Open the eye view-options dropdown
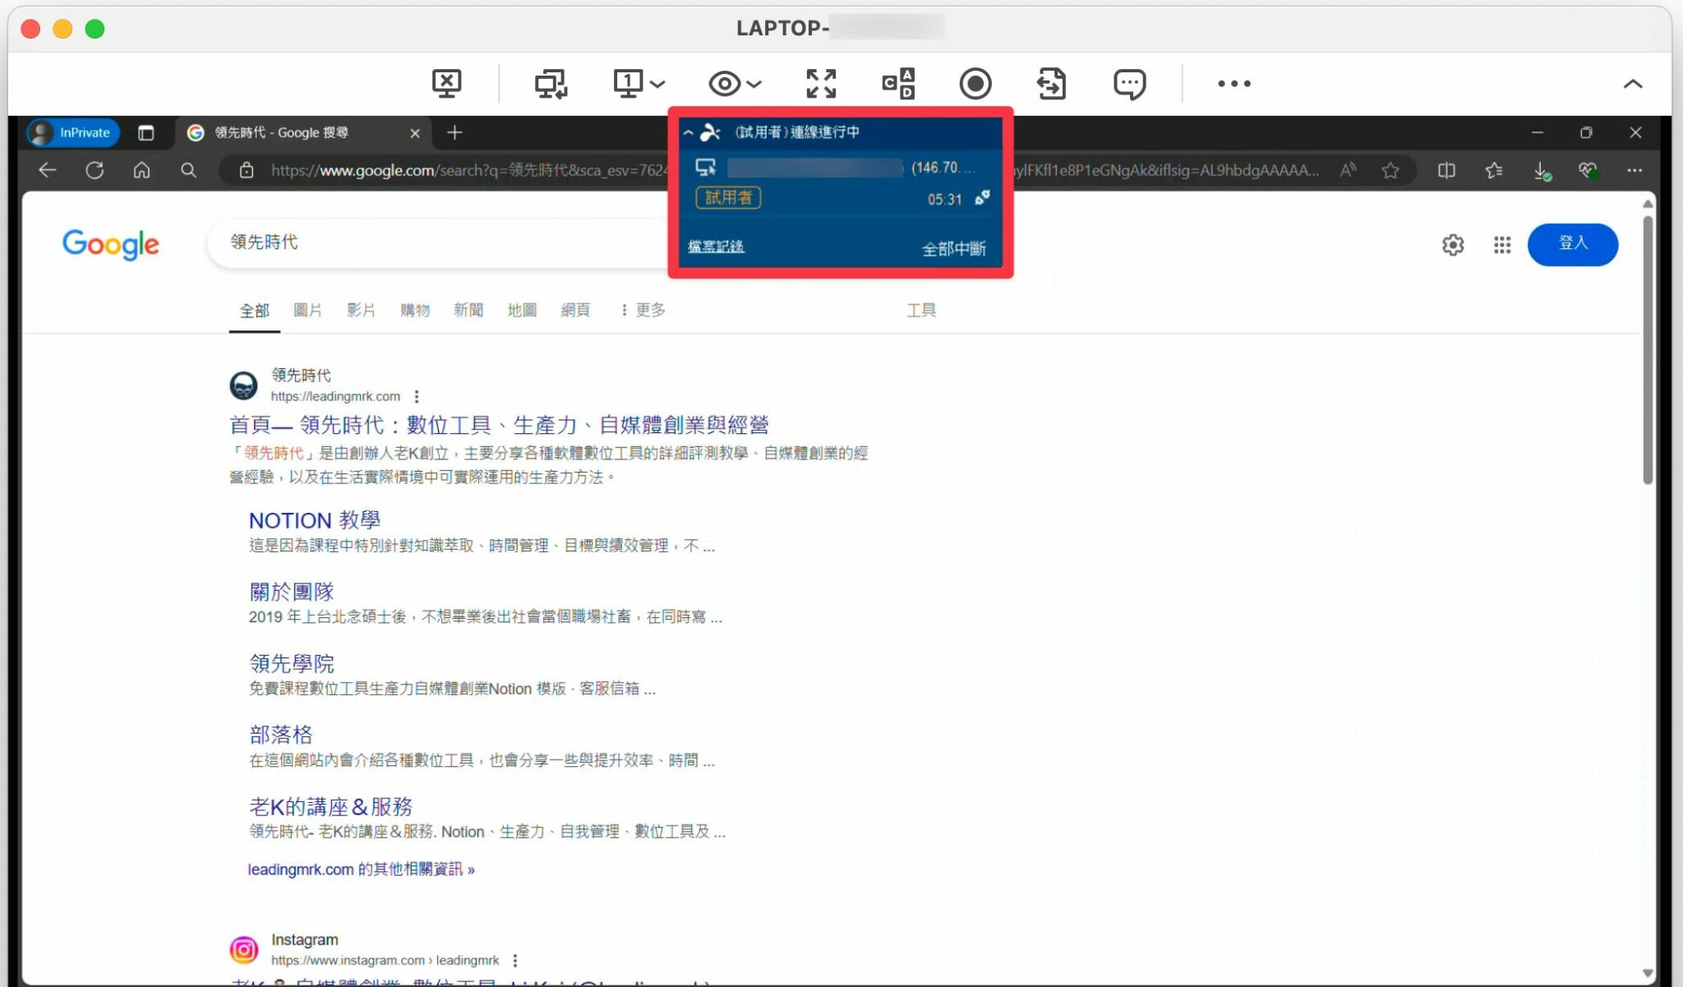The image size is (1683, 987). 731,82
